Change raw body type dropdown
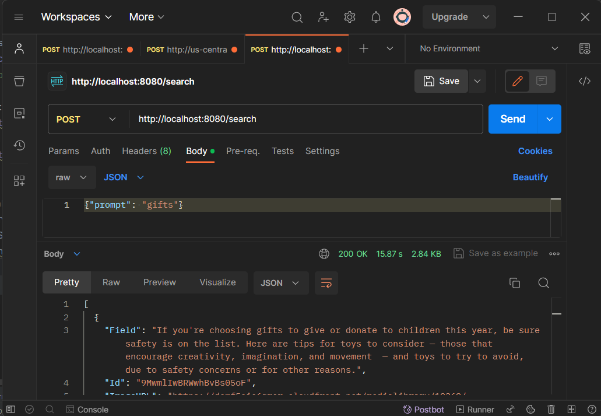 (x=72, y=177)
